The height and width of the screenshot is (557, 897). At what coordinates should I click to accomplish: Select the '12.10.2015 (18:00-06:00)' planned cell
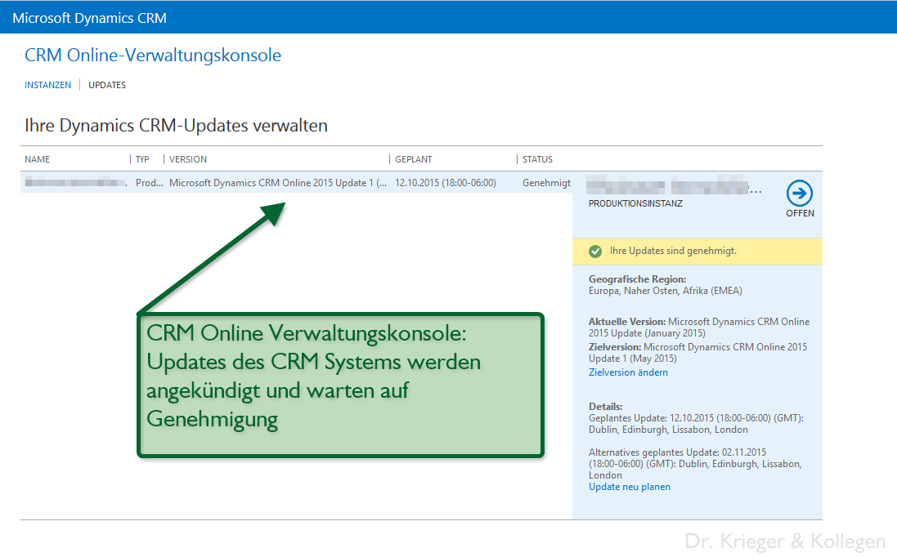(446, 183)
